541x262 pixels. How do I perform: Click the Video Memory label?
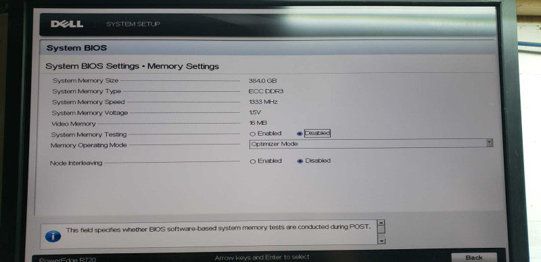(74, 124)
